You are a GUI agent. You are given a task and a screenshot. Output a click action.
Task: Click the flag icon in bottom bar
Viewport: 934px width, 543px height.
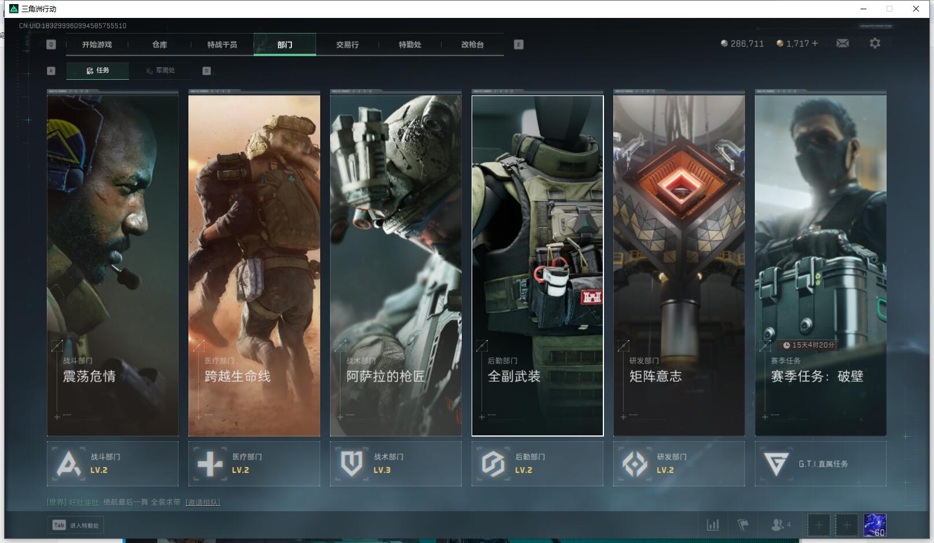(x=743, y=525)
